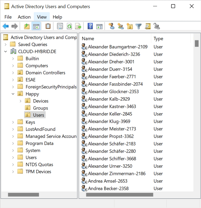Click the Up one level folder icon
The image size is (201, 208).
point(27,26)
